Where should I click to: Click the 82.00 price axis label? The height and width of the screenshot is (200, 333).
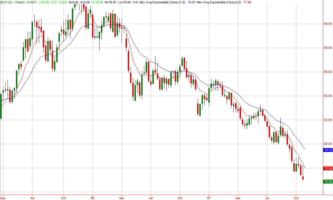(328, 120)
